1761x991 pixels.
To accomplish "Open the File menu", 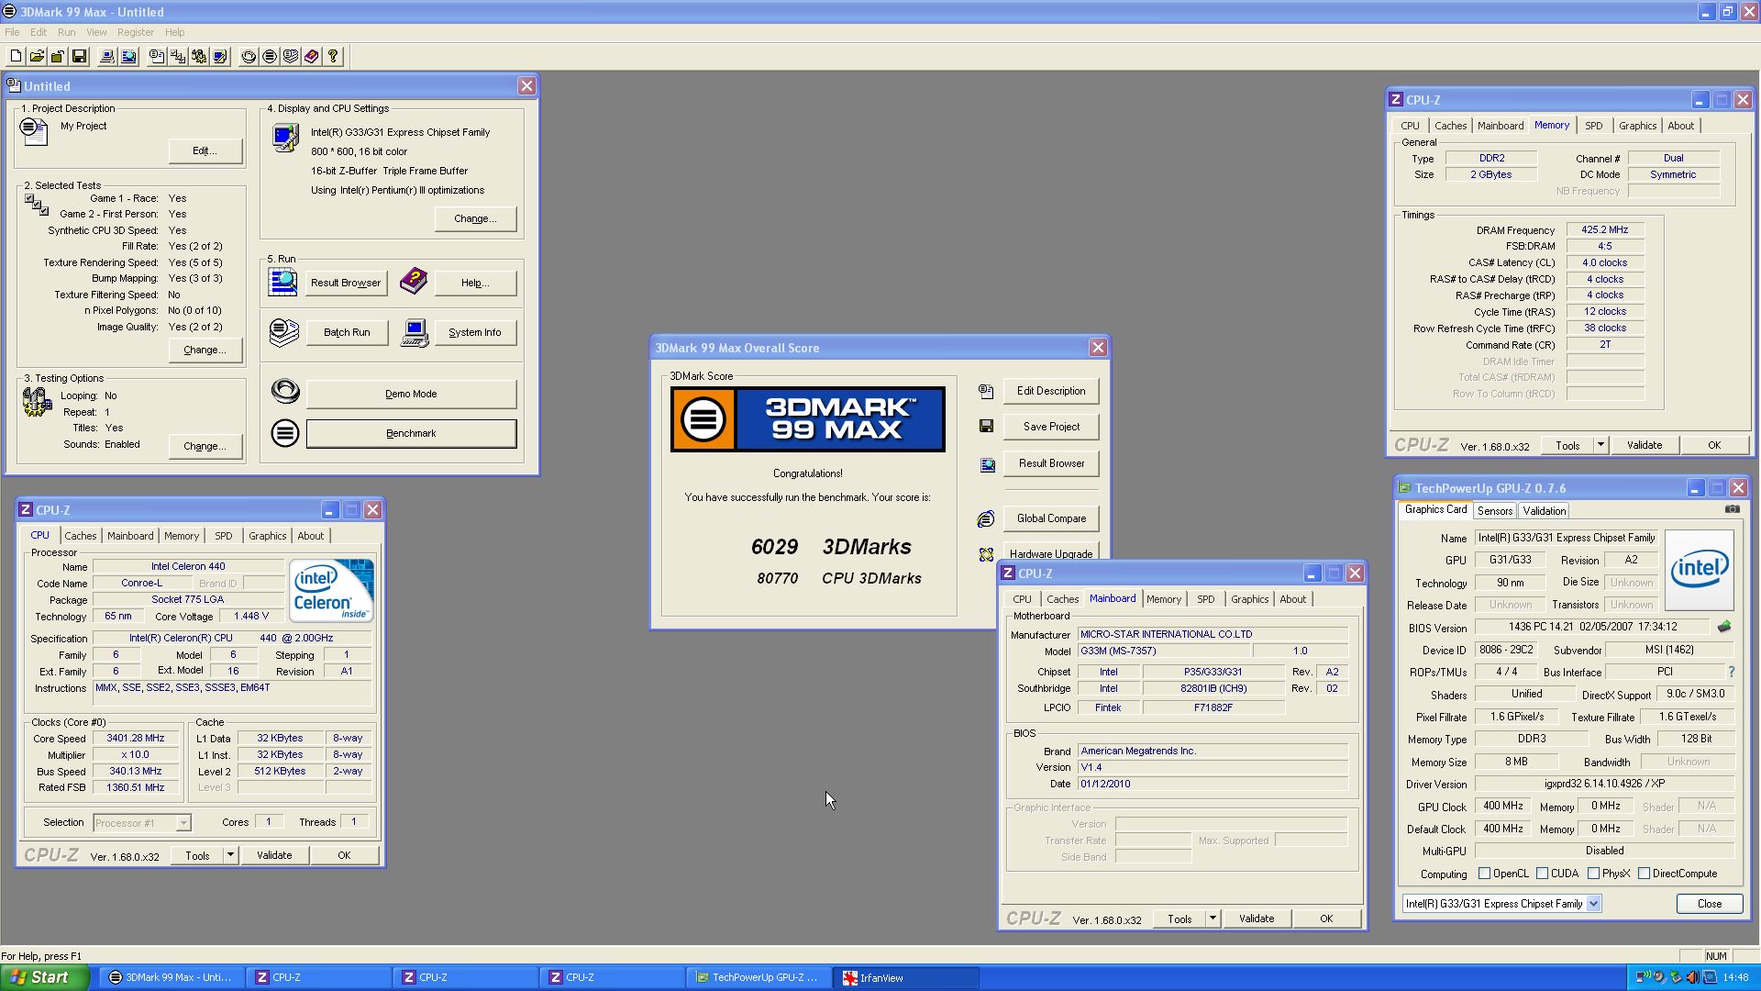I will 12,32.
